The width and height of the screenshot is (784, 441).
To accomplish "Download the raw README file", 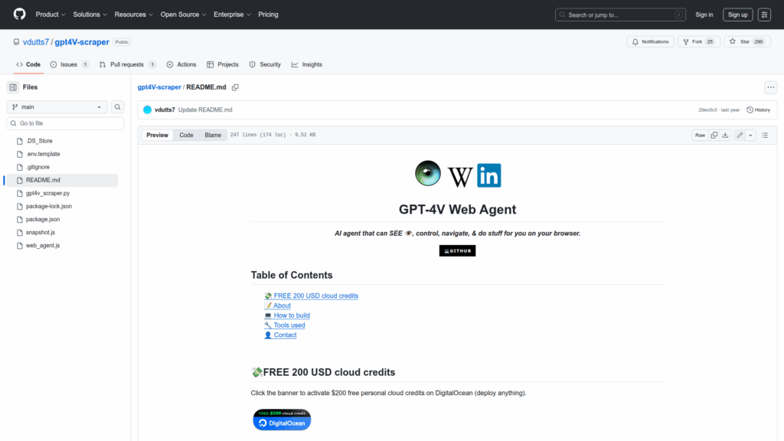I will tap(725, 135).
